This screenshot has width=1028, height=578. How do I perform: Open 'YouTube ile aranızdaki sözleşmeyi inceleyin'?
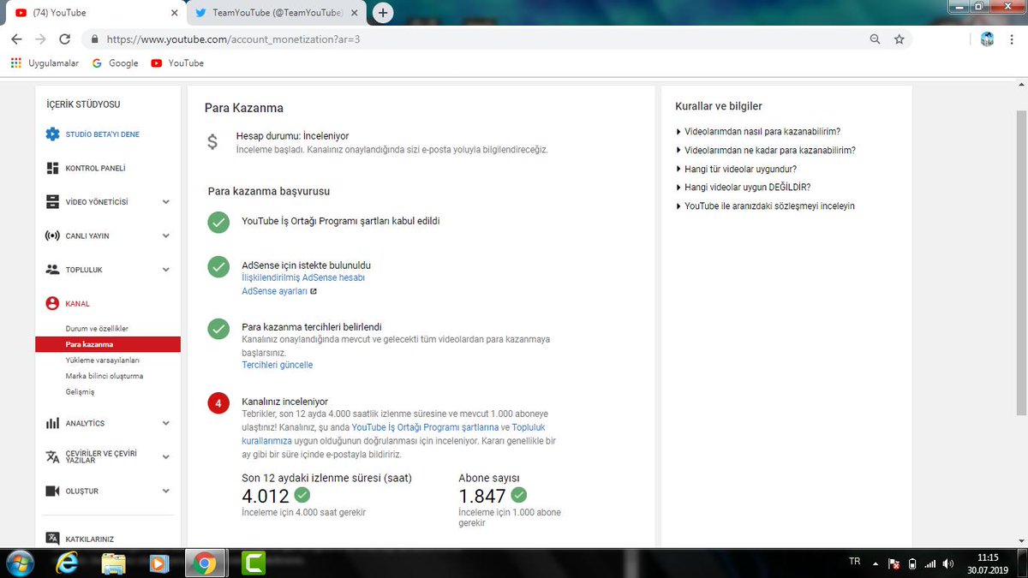pos(769,206)
